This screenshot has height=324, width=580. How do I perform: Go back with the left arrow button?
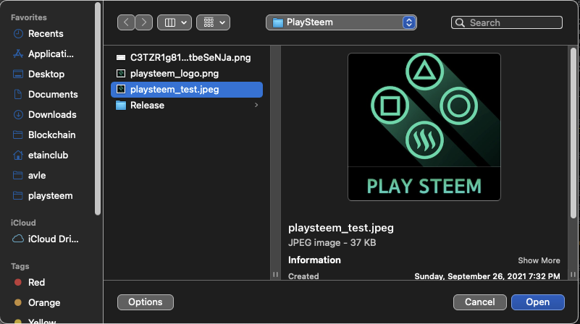coord(126,22)
